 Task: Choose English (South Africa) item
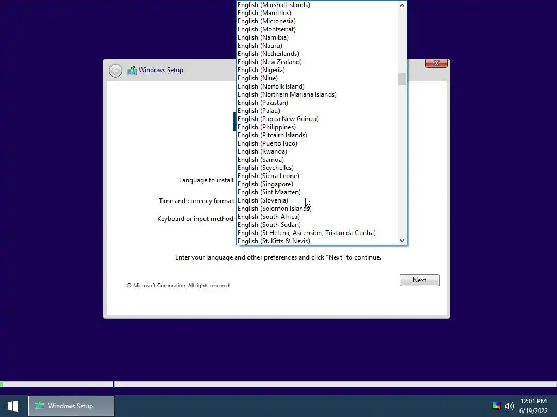pos(317,217)
